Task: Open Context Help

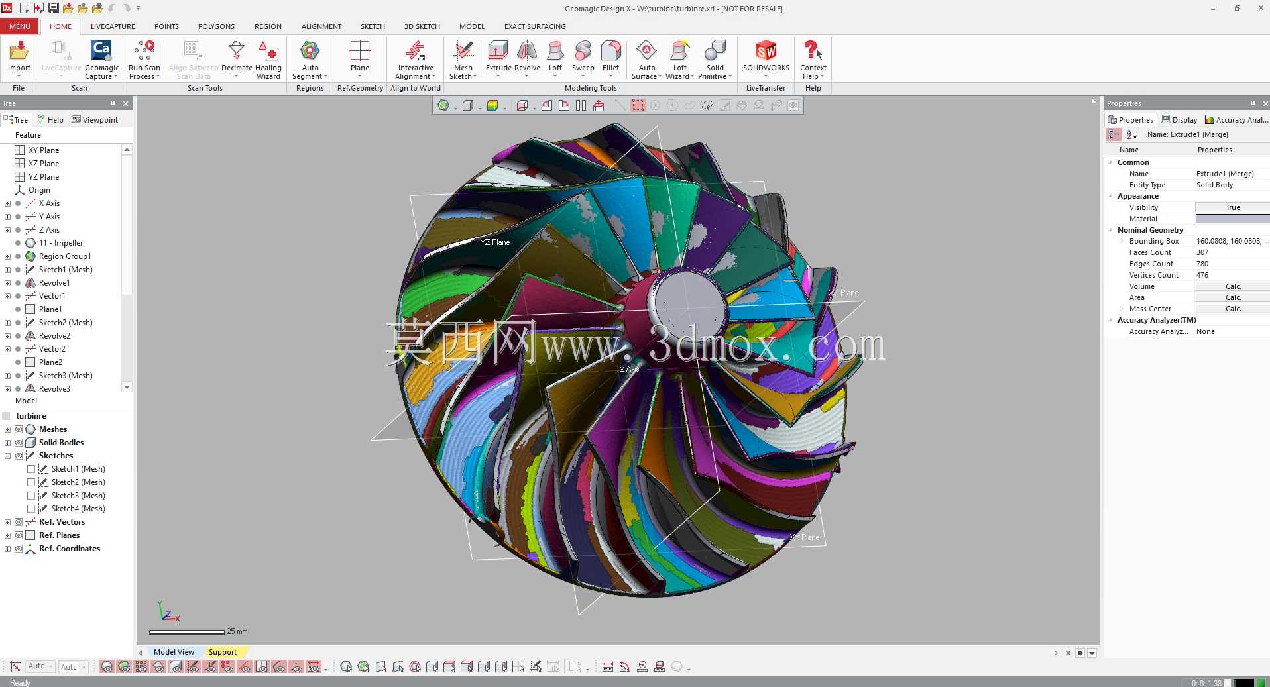Action: pos(813,59)
